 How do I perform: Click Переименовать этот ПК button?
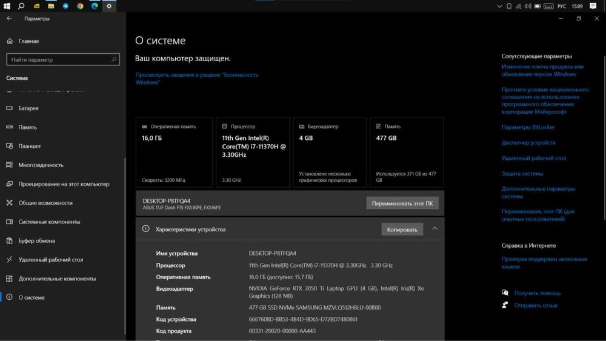click(402, 203)
